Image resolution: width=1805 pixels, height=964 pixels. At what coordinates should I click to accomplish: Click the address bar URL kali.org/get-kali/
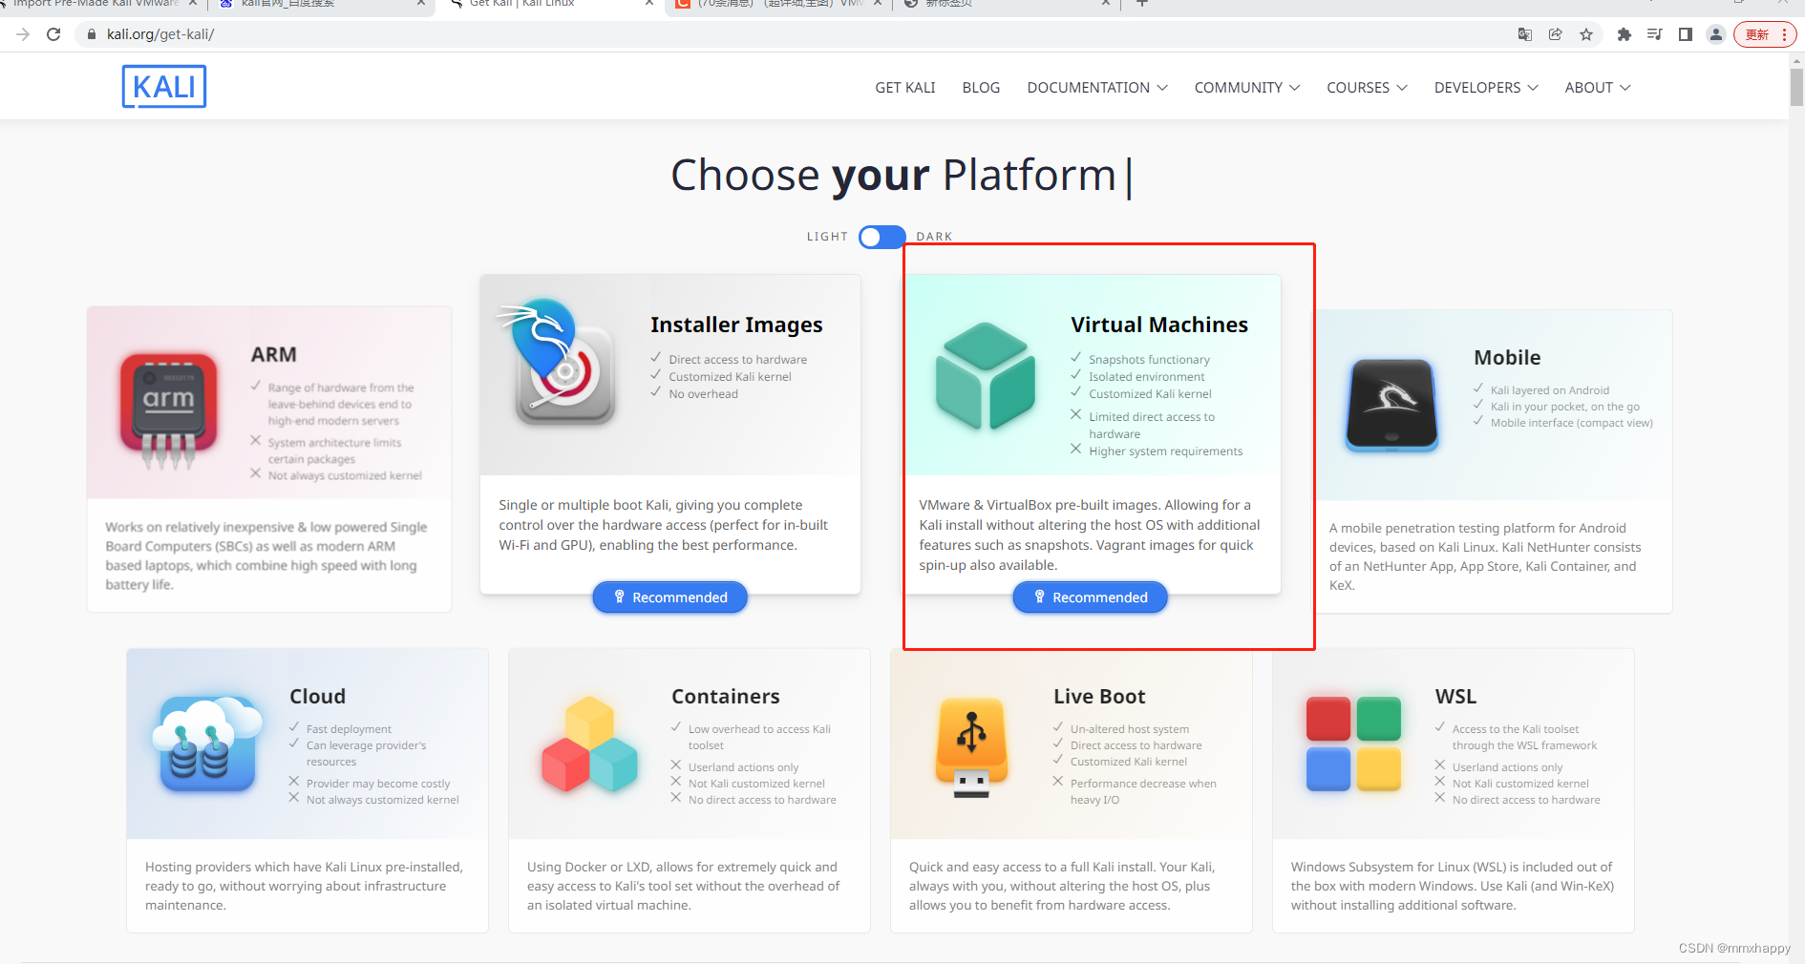point(160,34)
